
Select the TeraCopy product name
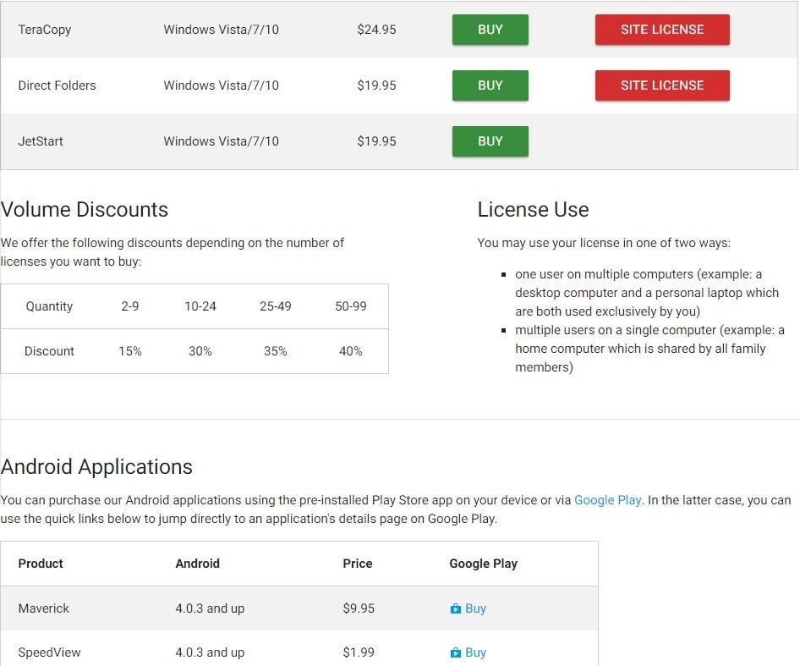[x=44, y=30]
